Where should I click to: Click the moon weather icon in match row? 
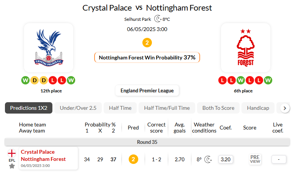208,159
